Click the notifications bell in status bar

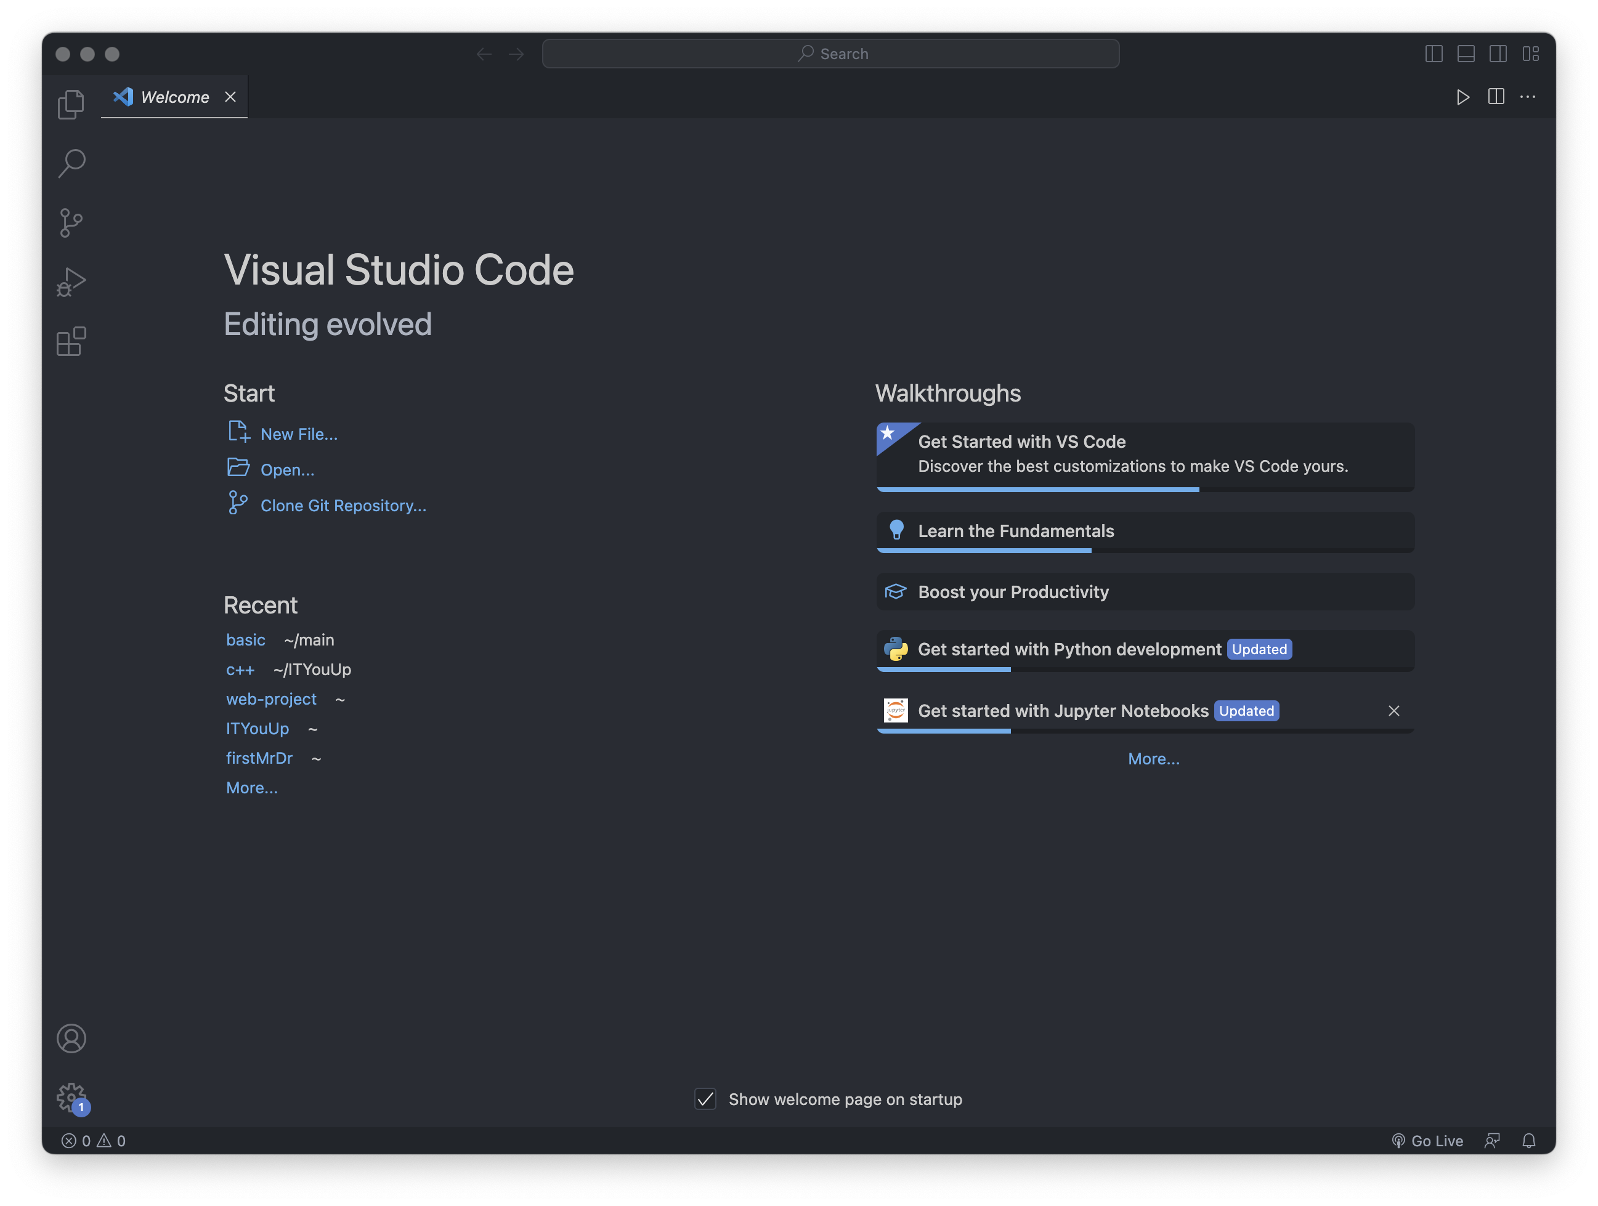point(1528,1140)
